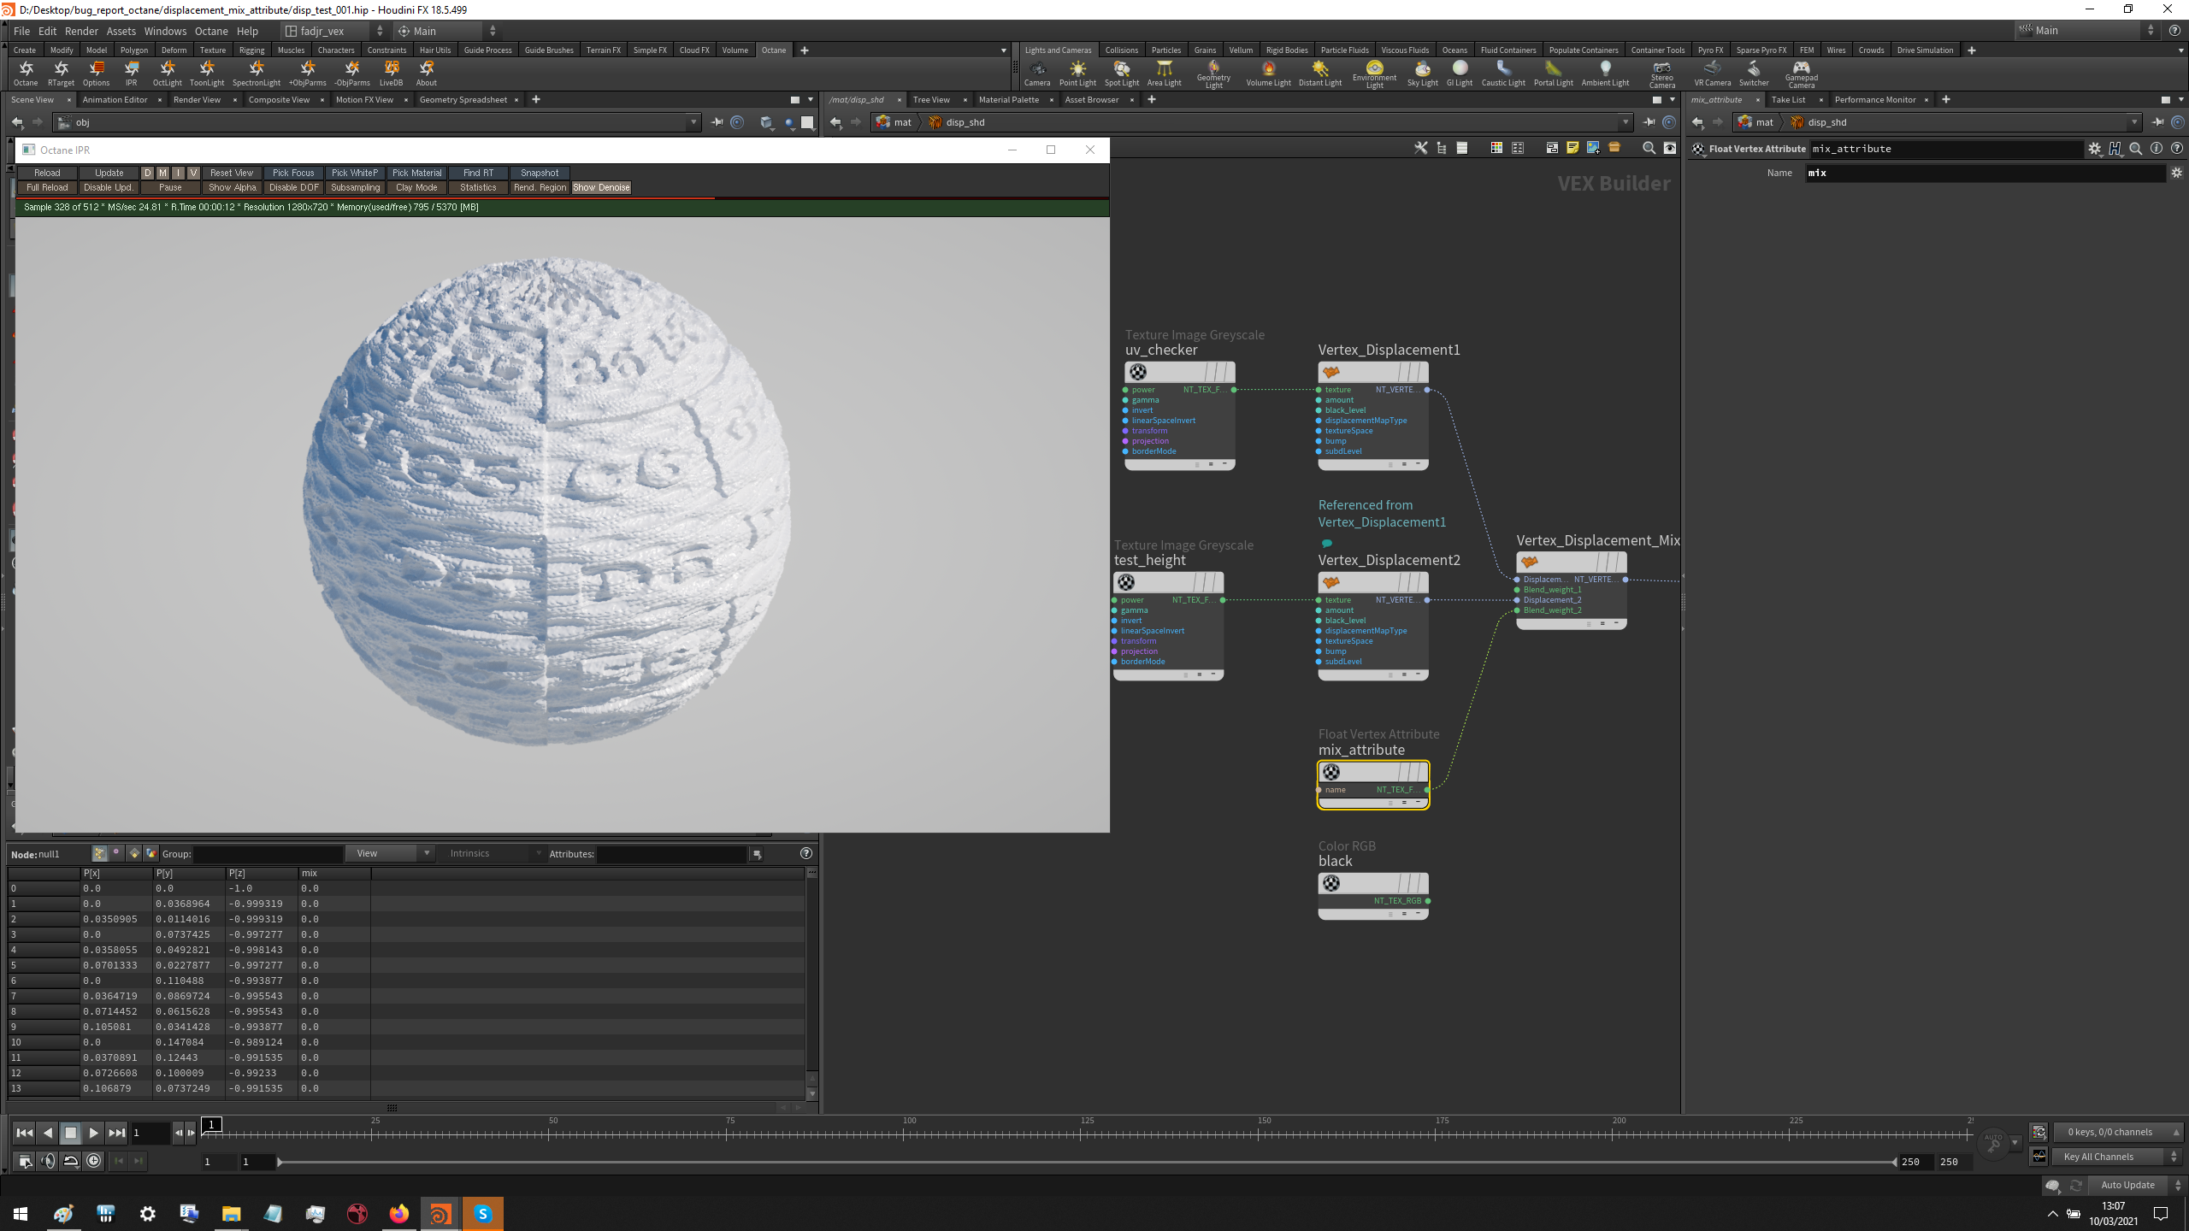The height and width of the screenshot is (1231, 2189).
Task: Switch to the Material Palette tab
Action: click(1008, 99)
